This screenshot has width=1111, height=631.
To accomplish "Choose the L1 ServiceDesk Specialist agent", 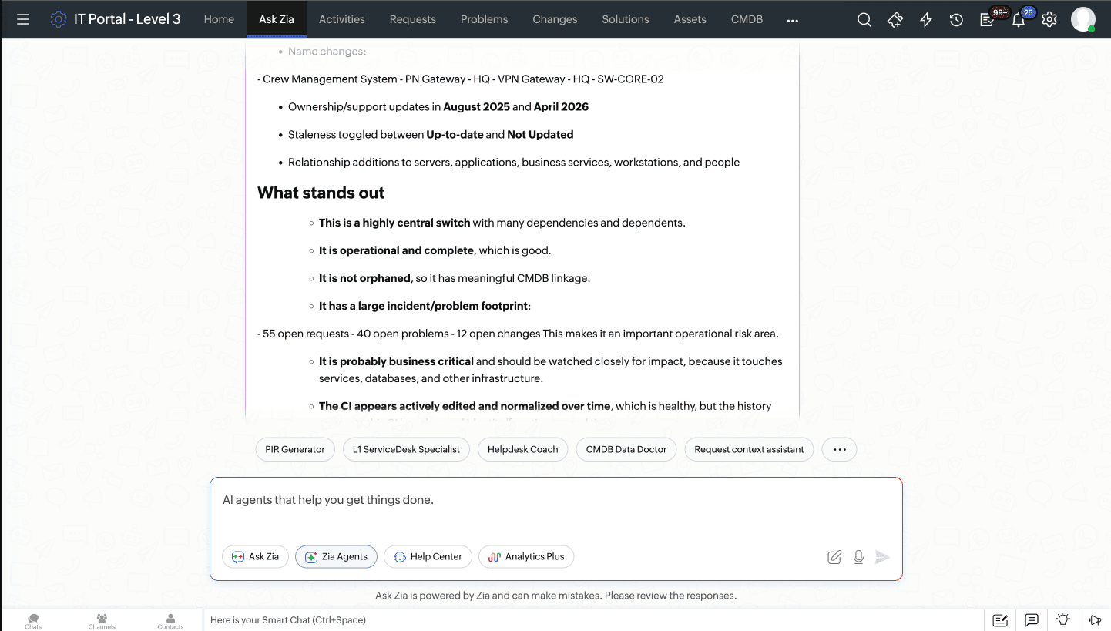I will (406, 449).
